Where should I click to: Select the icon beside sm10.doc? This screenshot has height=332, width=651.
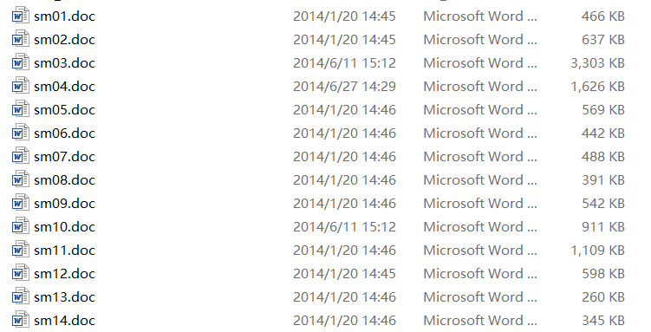click(x=20, y=226)
